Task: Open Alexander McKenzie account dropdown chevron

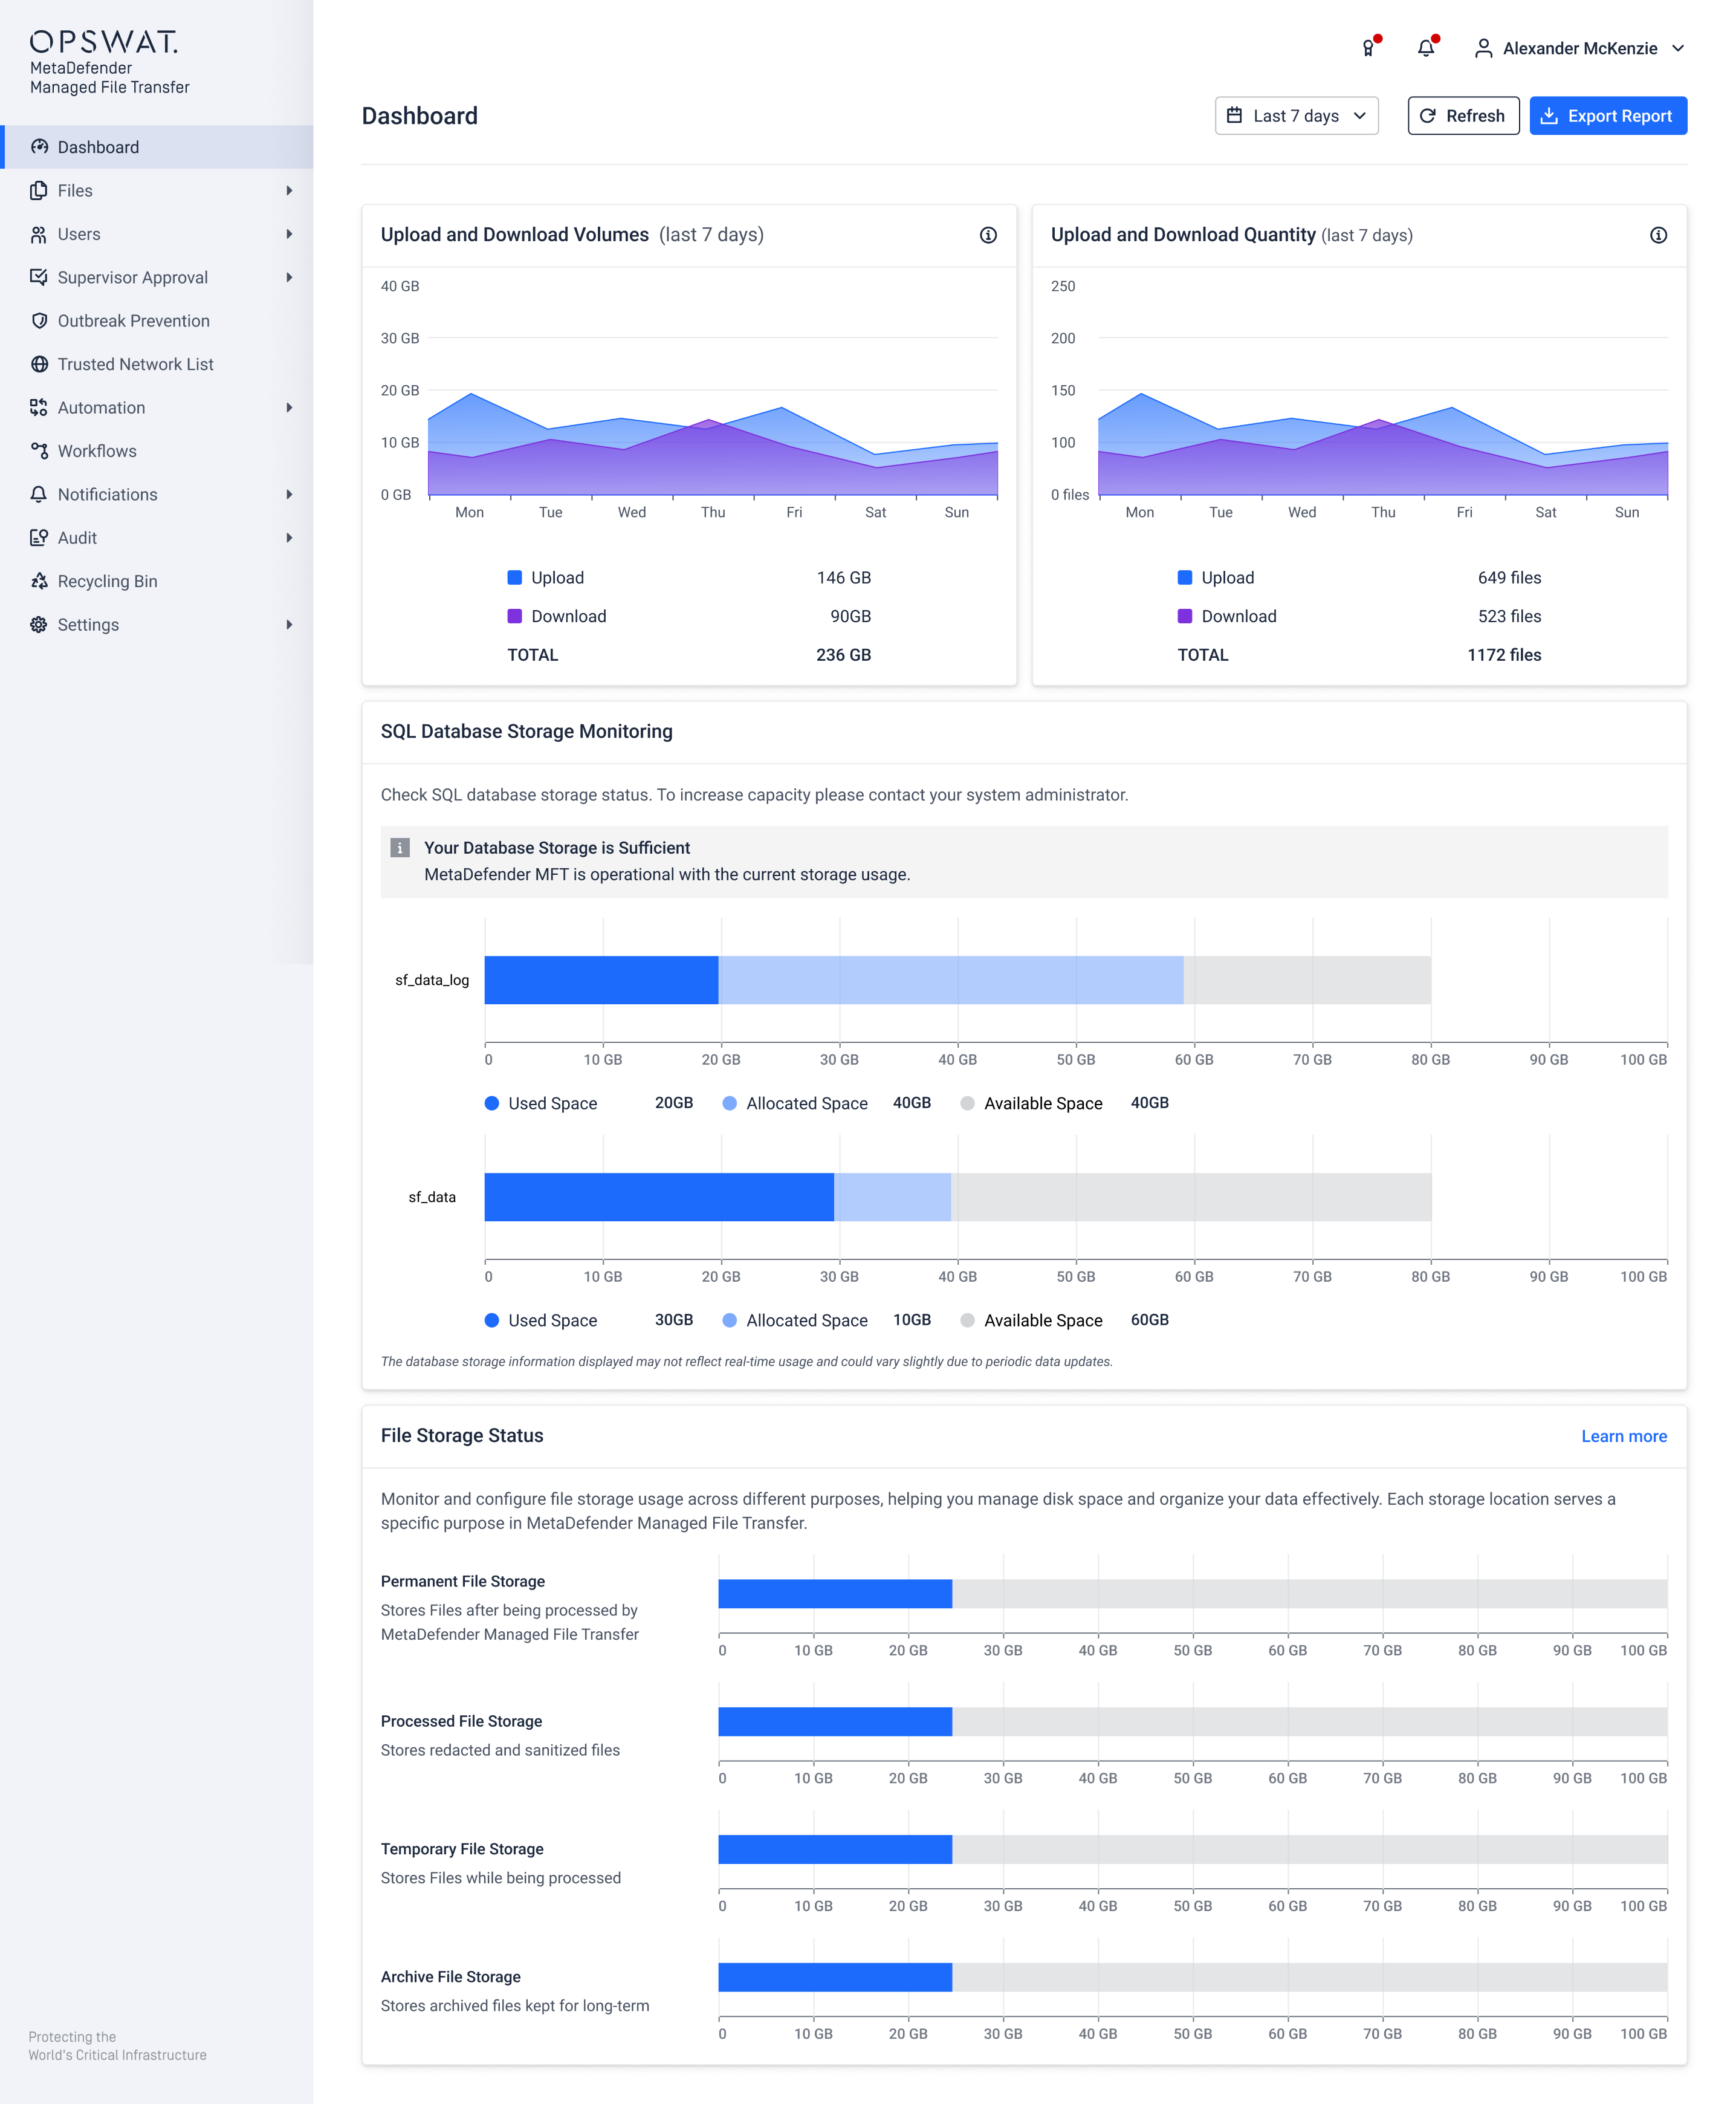Action: (x=1678, y=48)
